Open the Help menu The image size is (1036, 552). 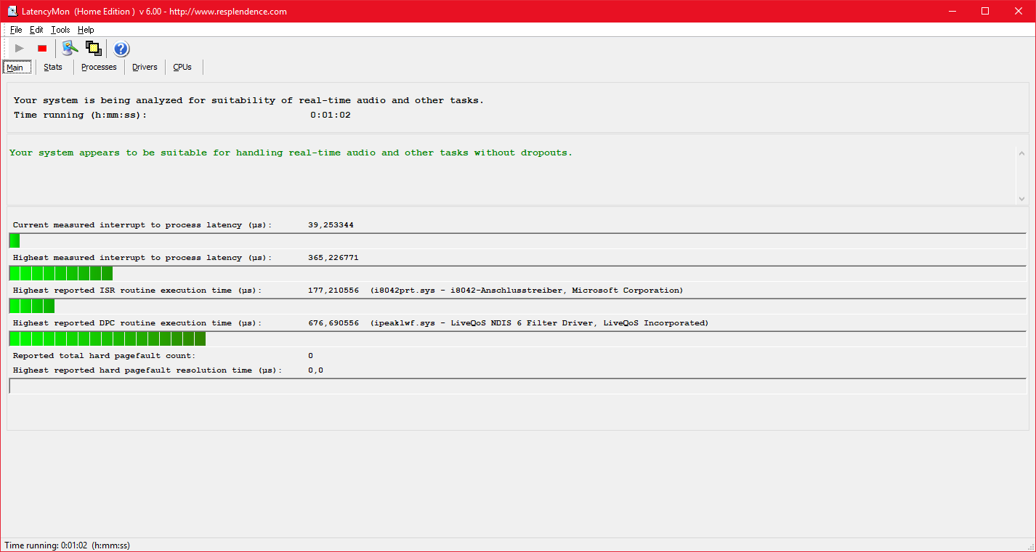[86, 30]
